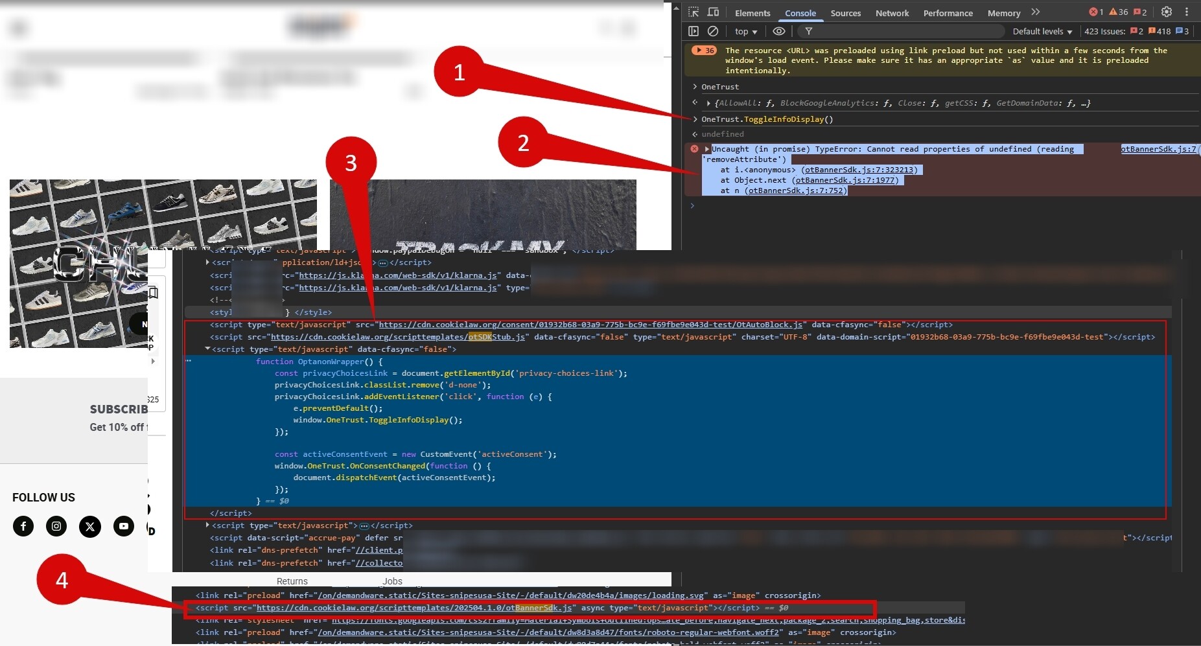1201x646 pixels.
Task: Open the first klarna.js script URL
Action: tap(398, 275)
